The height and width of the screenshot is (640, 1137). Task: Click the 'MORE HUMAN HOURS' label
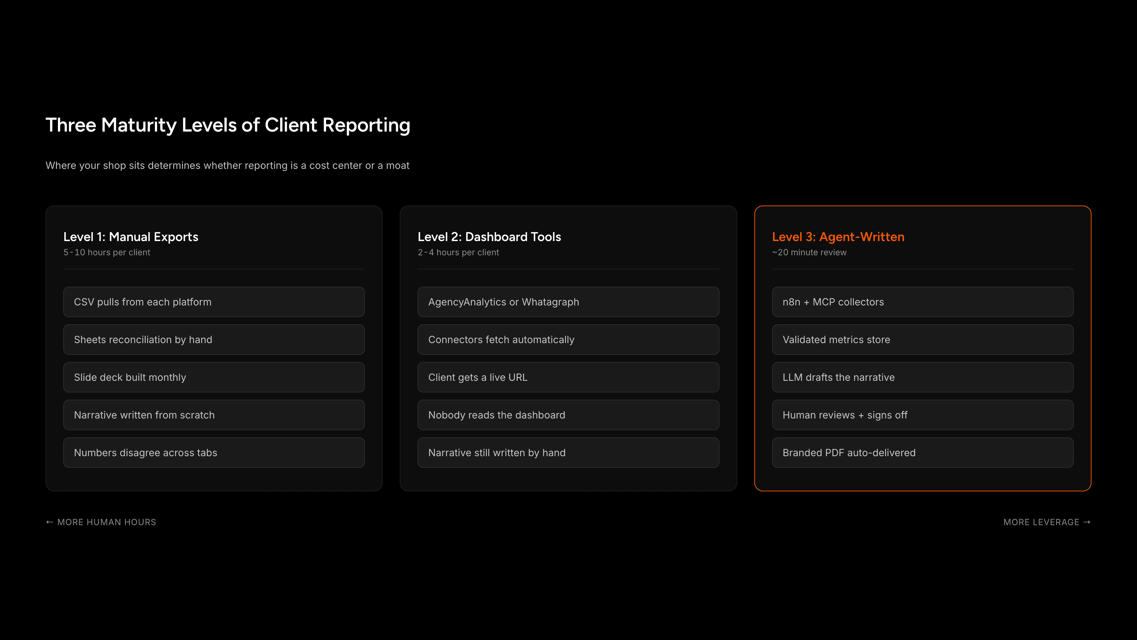[101, 522]
